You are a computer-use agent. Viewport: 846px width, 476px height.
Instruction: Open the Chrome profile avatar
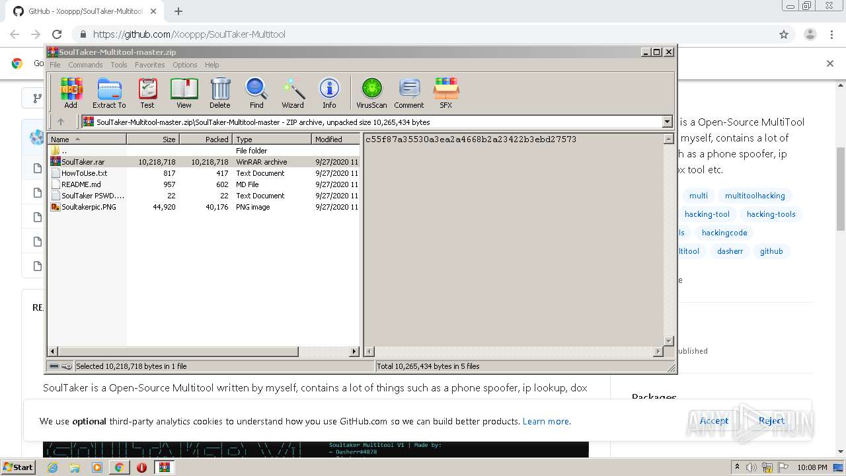(810, 34)
